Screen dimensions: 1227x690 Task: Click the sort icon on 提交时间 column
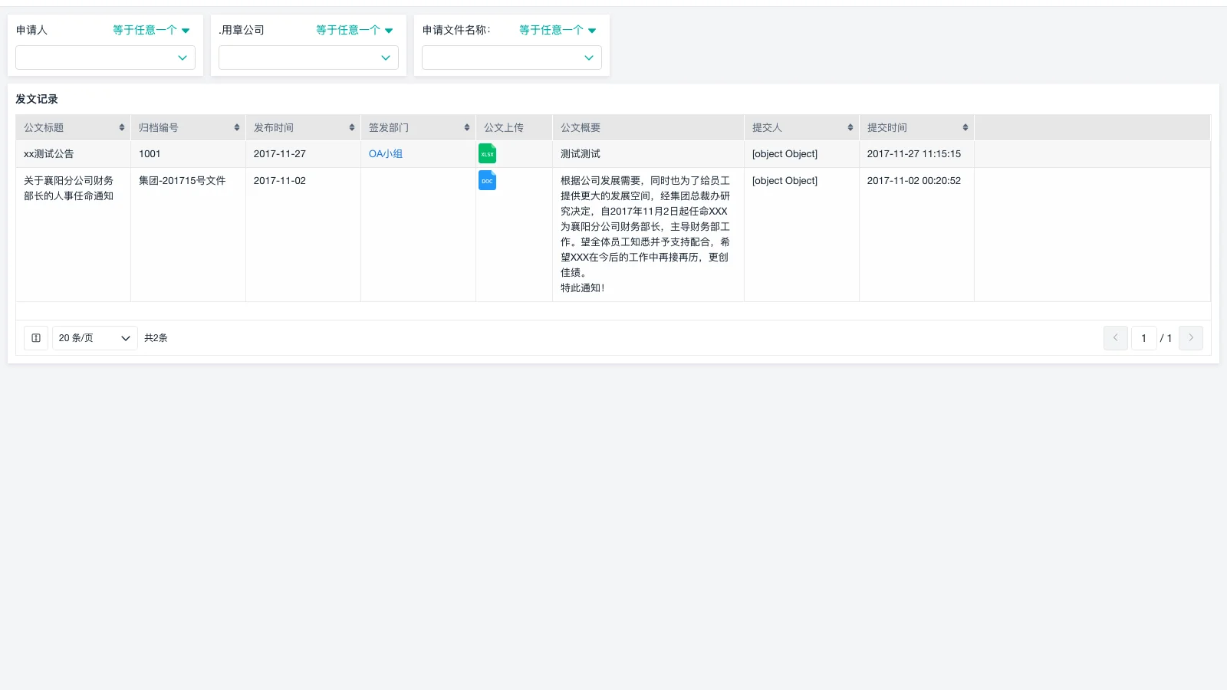click(x=965, y=127)
